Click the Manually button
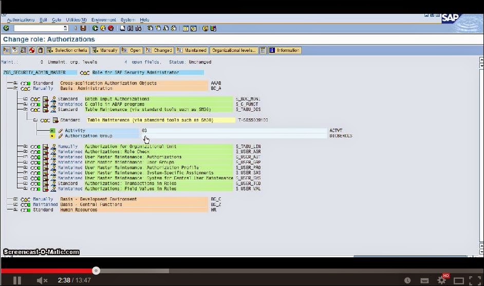 click(105, 50)
